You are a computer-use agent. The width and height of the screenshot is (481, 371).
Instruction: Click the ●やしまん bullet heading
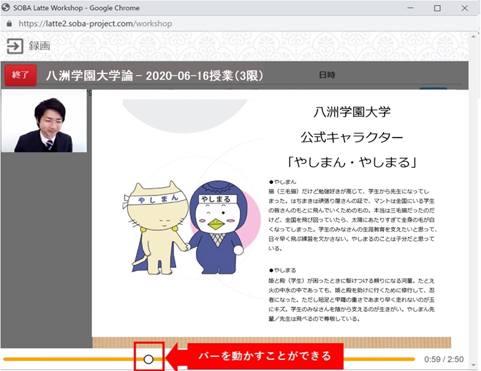point(283,182)
